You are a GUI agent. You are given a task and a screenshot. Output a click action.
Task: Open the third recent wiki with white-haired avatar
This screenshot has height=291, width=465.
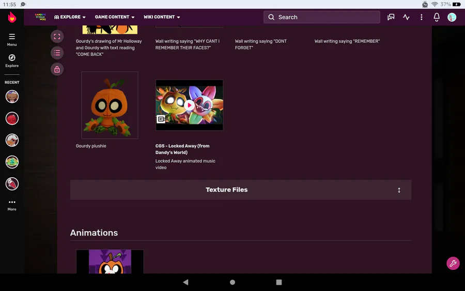pyautogui.click(x=12, y=140)
